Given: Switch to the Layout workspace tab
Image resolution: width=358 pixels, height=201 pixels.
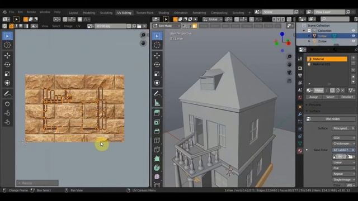Looking at the screenshot, I should 73,13.
